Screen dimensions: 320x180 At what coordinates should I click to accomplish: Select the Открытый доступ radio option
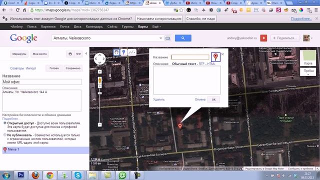[x=5, y=123]
